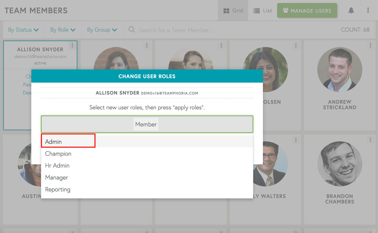
Task: Open the By Status filter dropdown
Action: 23,30
